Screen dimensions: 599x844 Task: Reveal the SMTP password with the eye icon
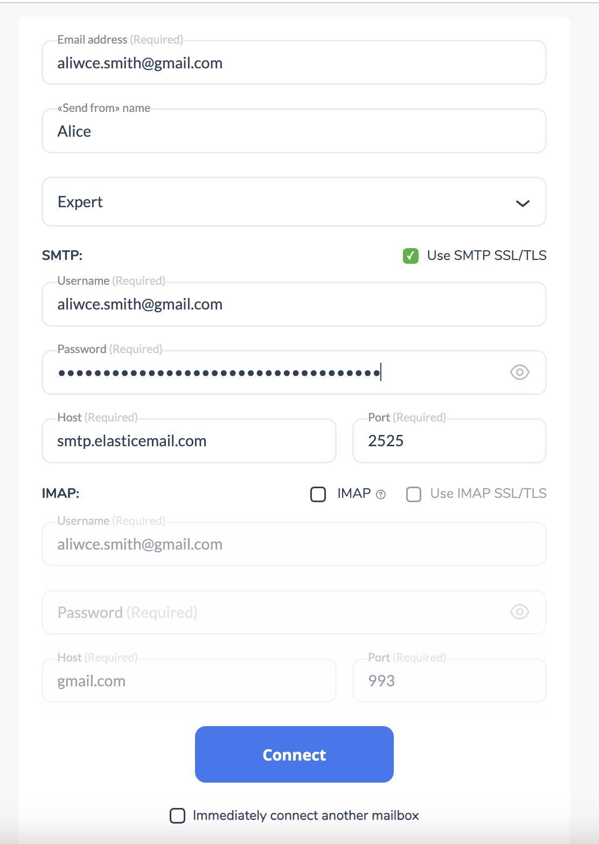(x=519, y=372)
